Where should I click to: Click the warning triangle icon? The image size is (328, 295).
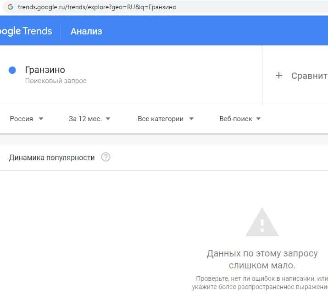[x=262, y=223]
